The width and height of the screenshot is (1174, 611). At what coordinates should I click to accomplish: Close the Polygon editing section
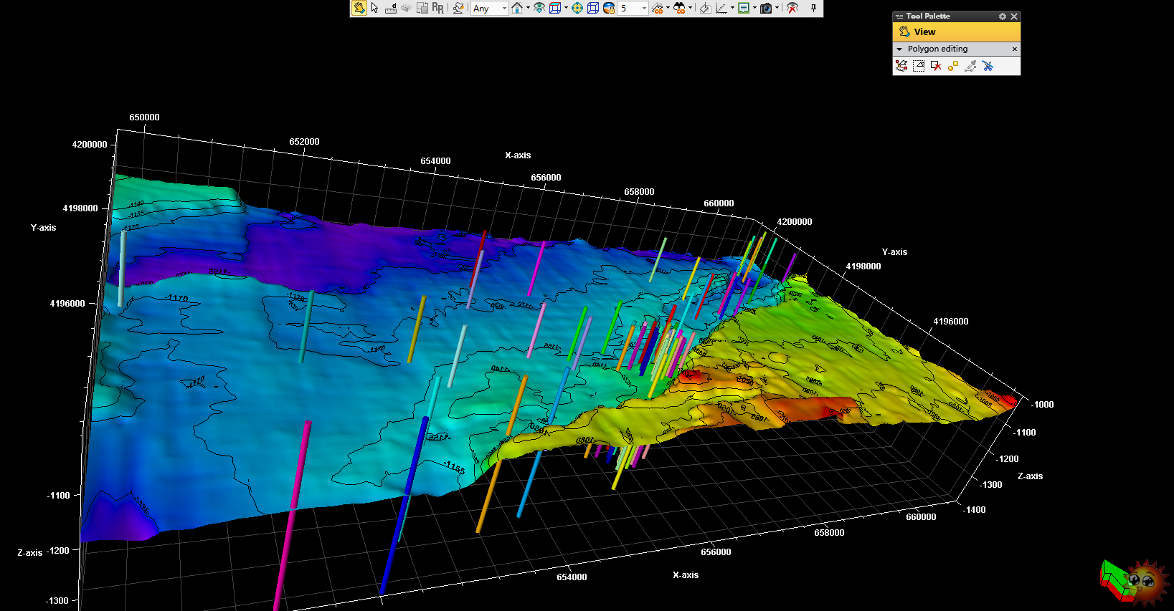point(1014,49)
